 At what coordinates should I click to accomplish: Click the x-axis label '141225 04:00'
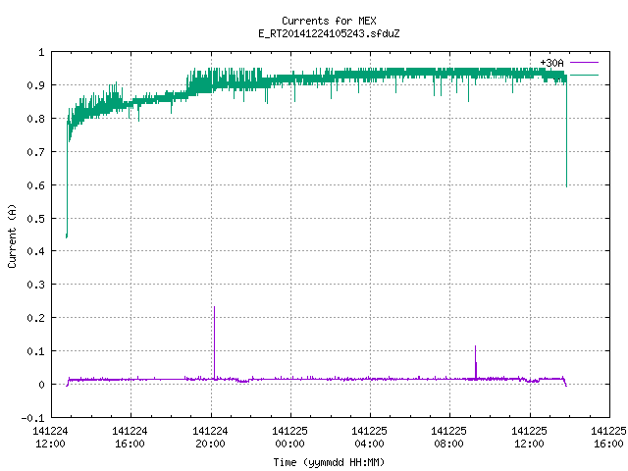(369, 437)
